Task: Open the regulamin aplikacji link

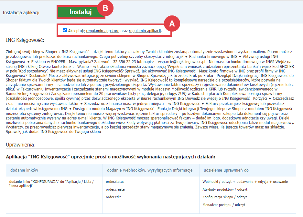Action: coord(145,31)
